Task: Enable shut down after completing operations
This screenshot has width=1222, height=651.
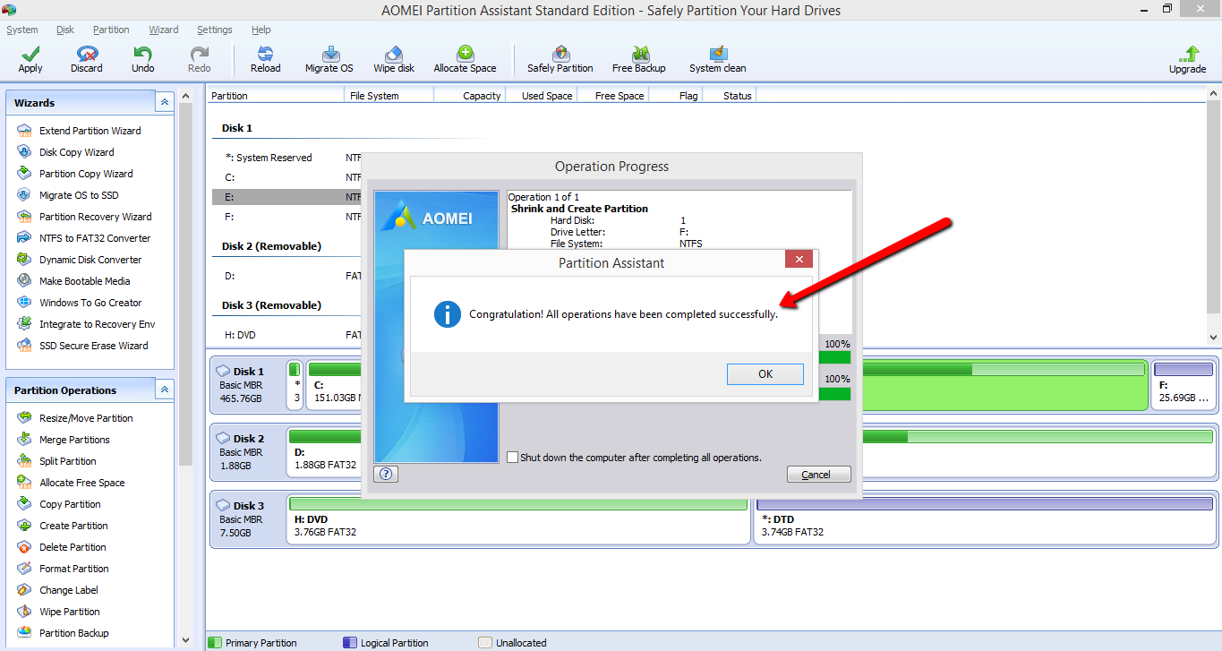Action: click(512, 457)
